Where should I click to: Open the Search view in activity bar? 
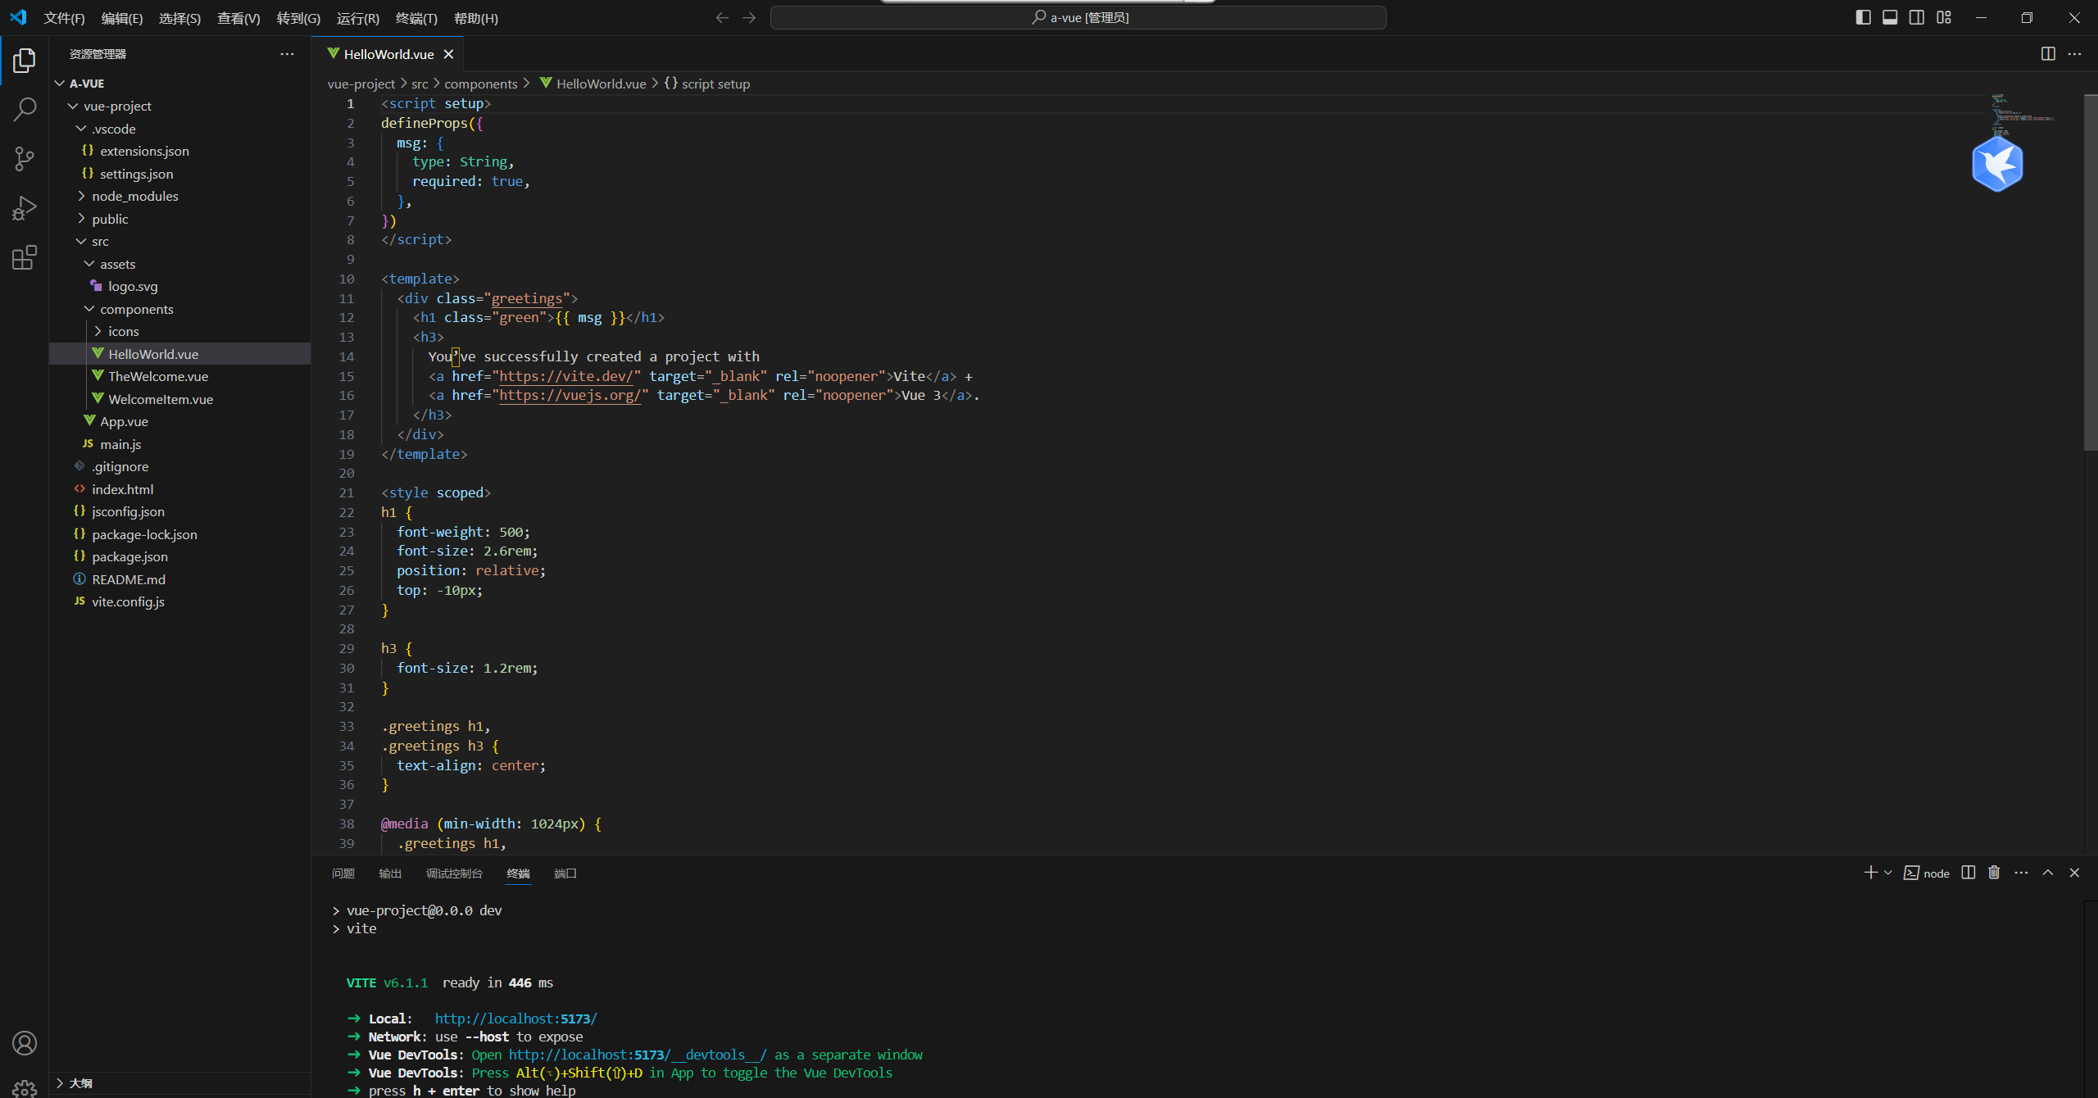click(25, 110)
